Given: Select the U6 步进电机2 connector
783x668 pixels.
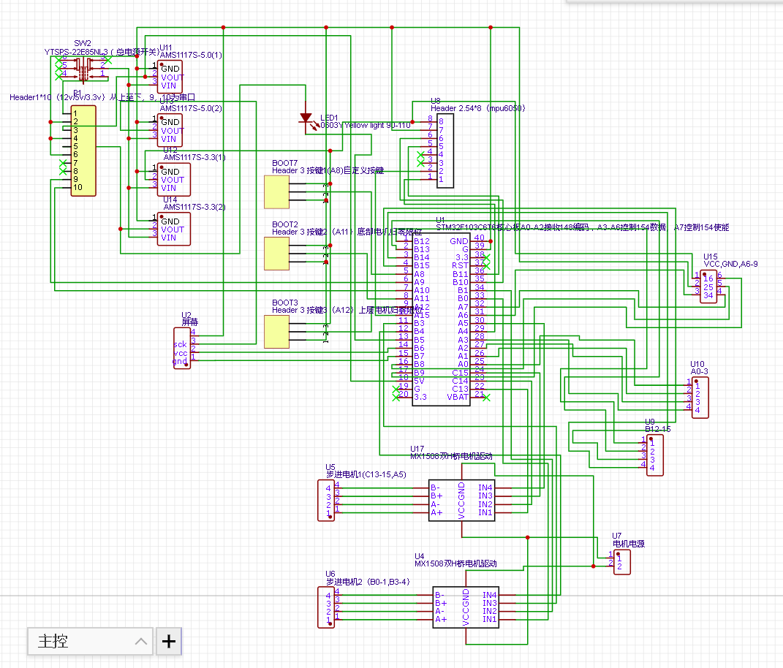Looking at the screenshot, I should click(x=326, y=607).
